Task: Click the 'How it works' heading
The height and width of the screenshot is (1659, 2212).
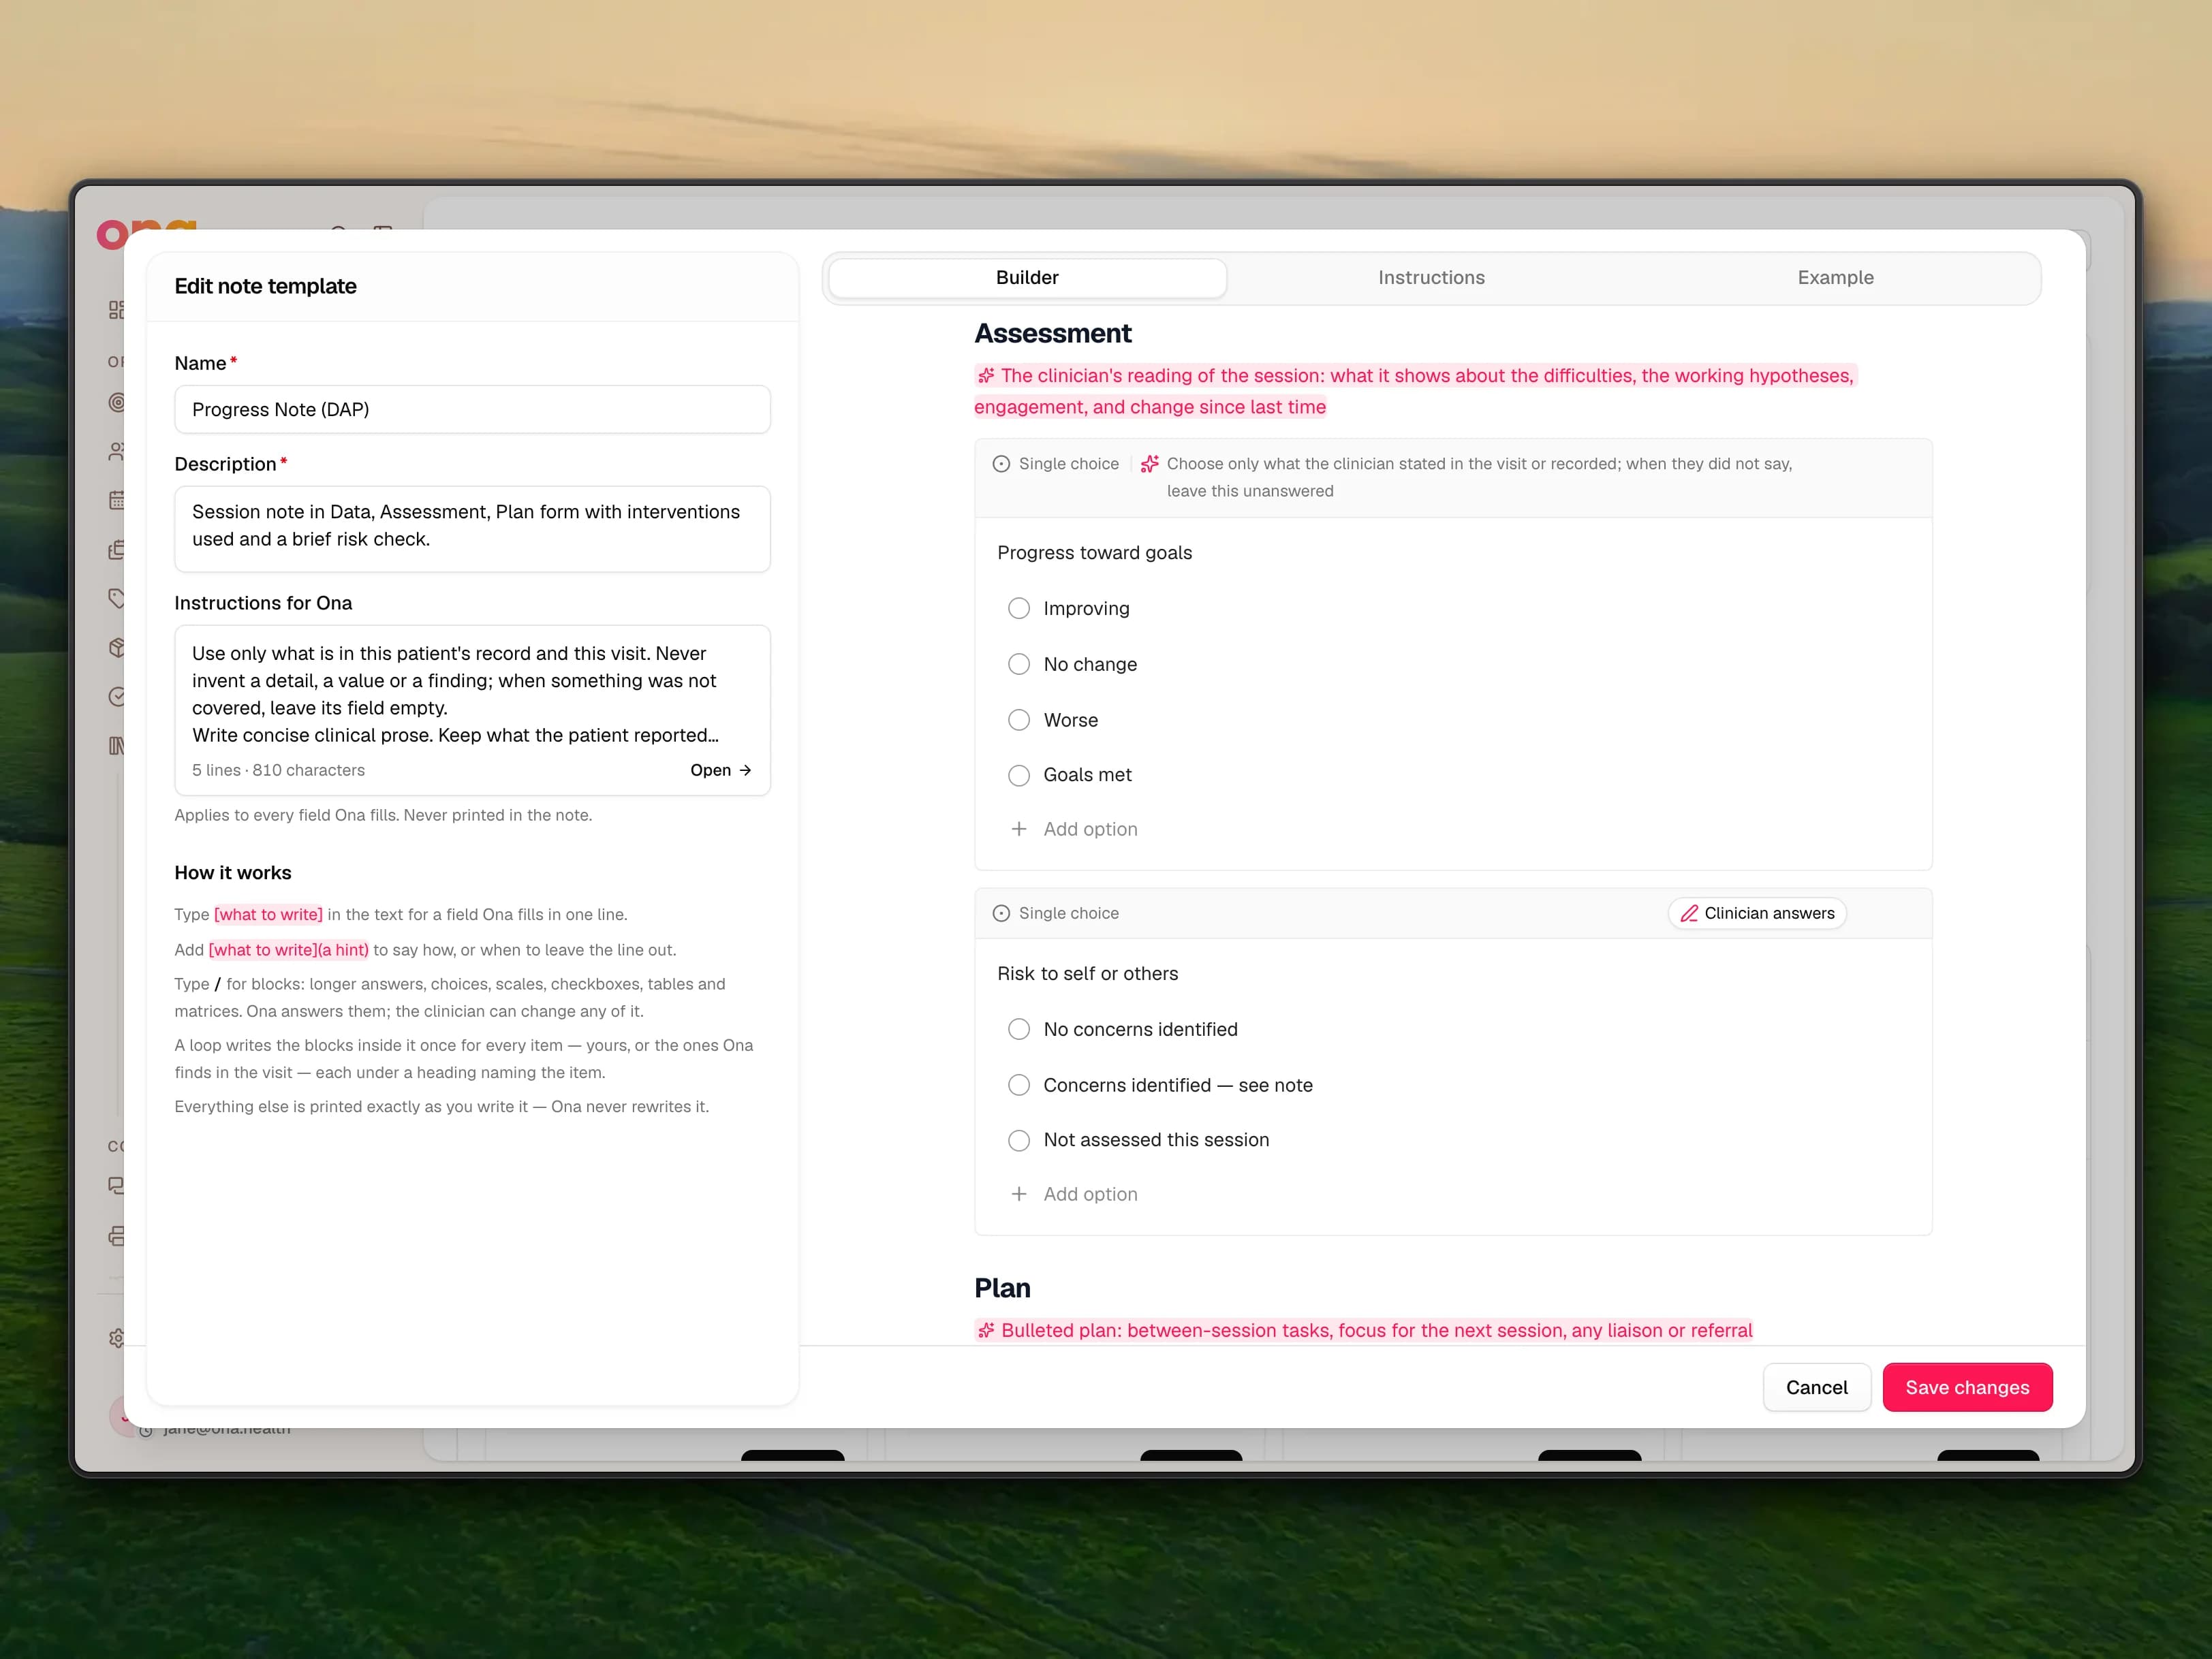Action: (x=233, y=872)
